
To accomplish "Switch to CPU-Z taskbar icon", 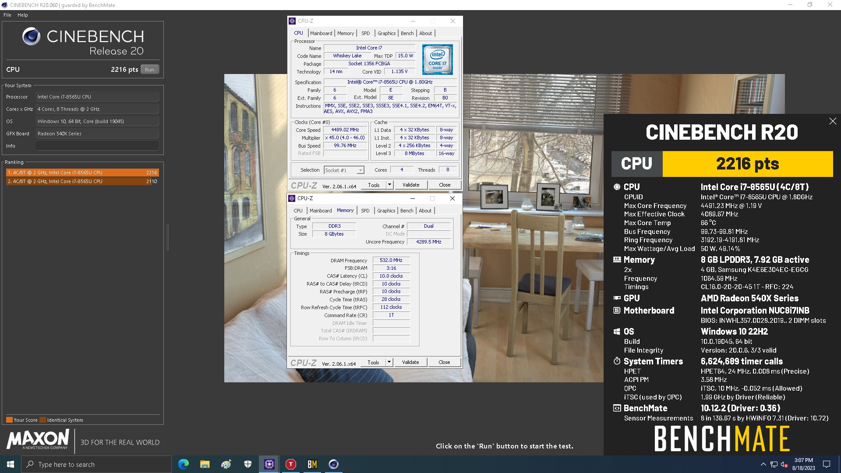I will [269, 464].
